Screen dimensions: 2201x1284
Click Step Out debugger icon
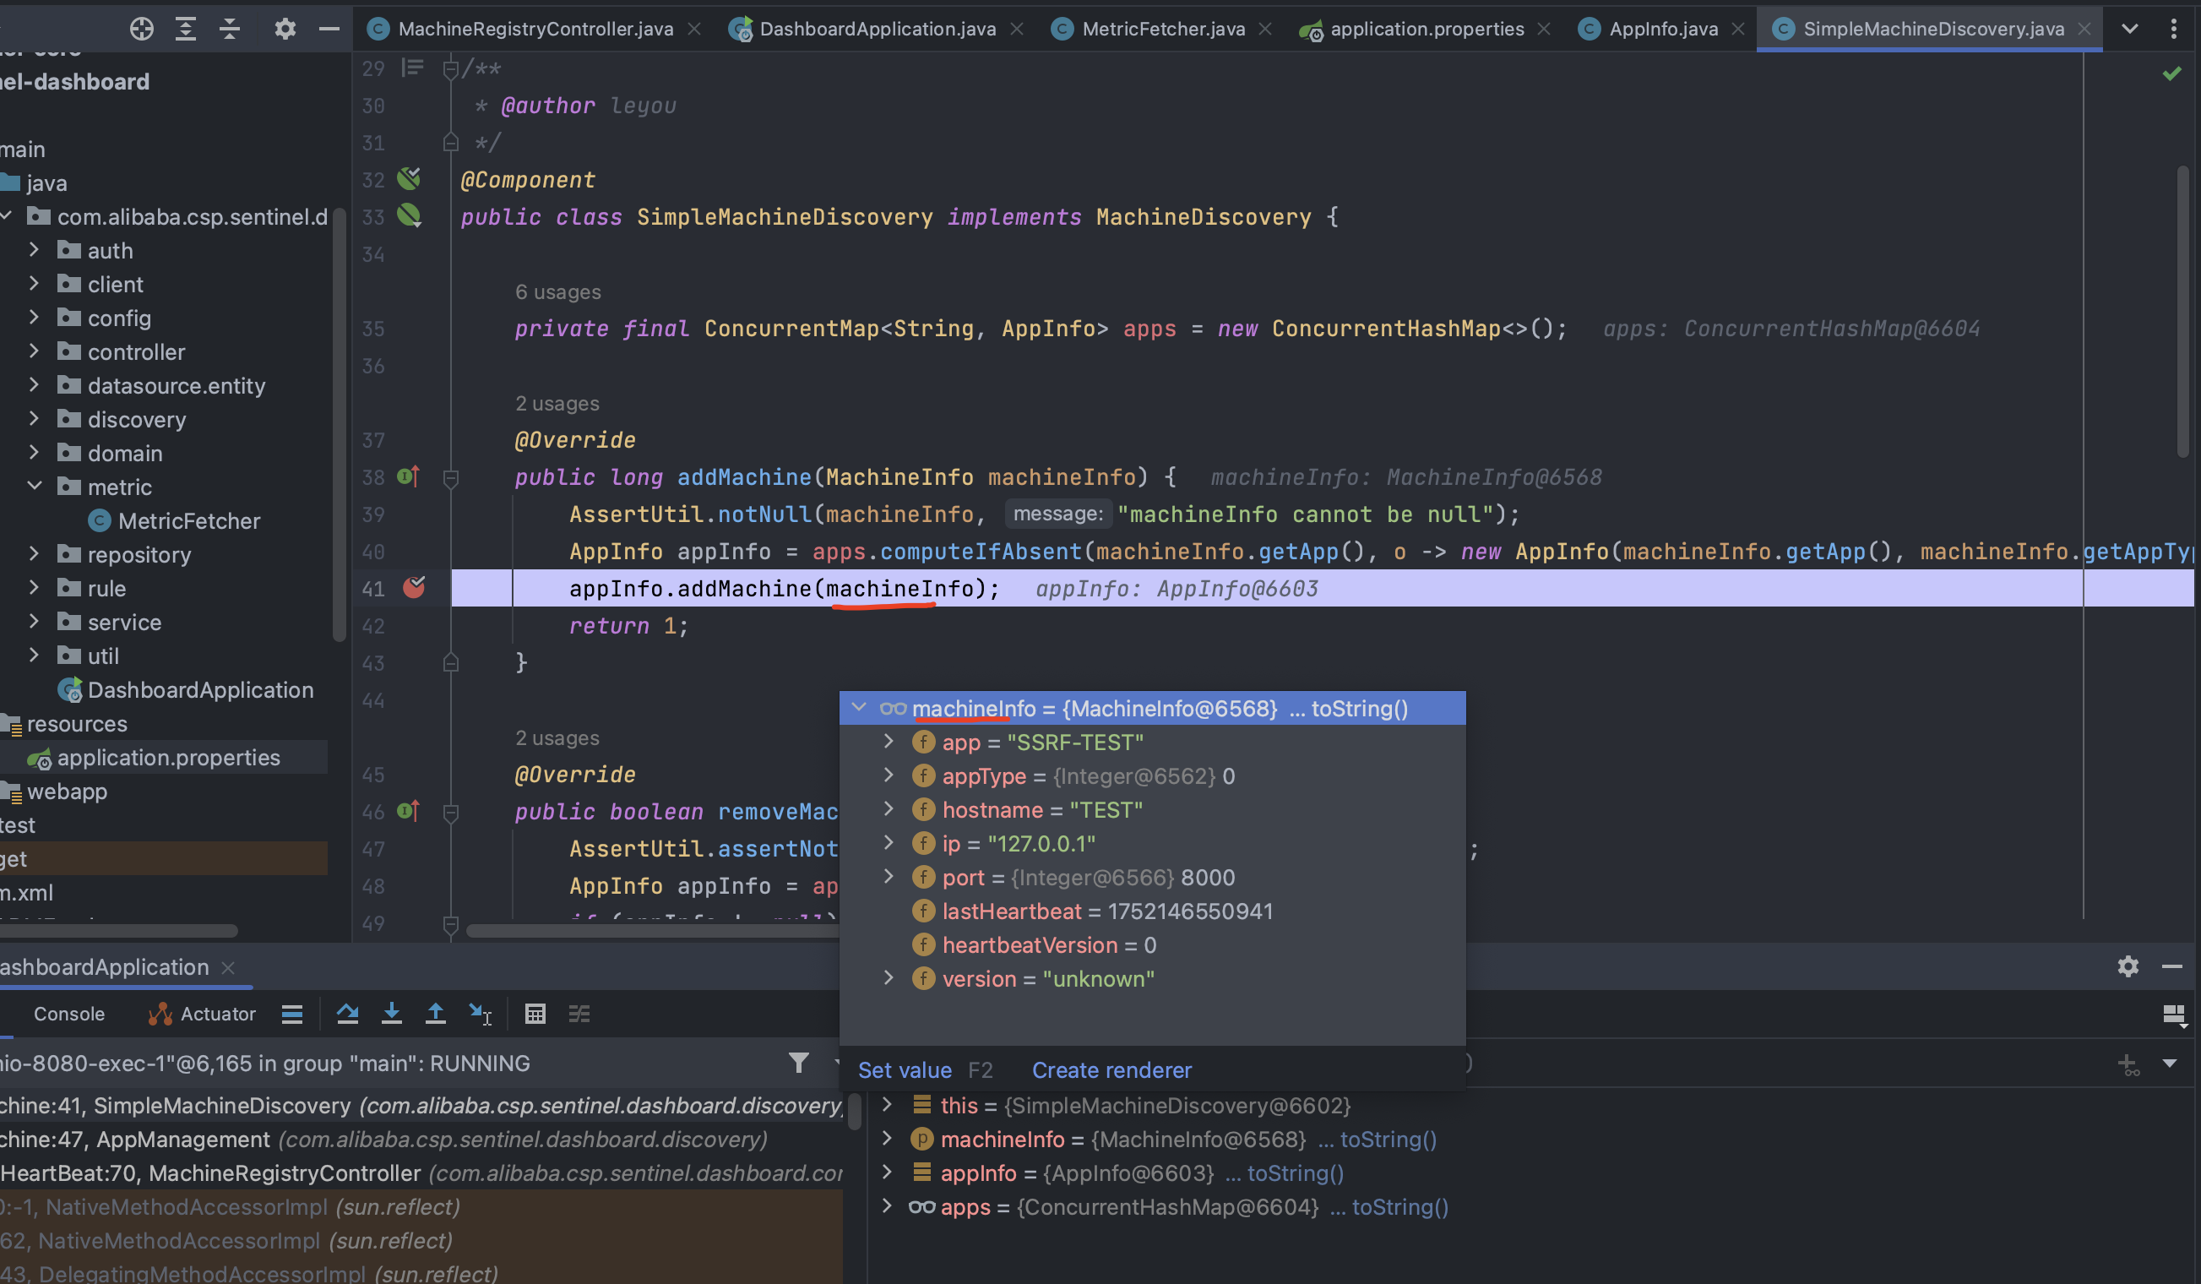click(x=435, y=1013)
